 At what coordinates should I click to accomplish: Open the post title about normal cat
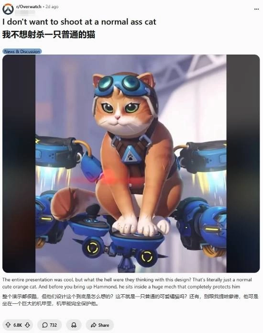coord(79,22)
